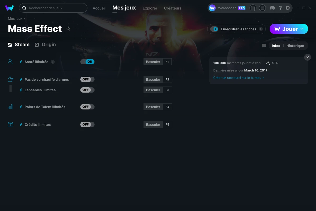Focus the Rechercher des jeux search field

pyautogui.click(x=53, y=8)
